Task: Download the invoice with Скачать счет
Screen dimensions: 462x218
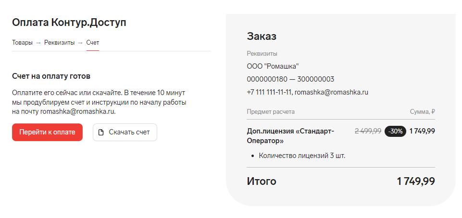Action: coord(125,132)
